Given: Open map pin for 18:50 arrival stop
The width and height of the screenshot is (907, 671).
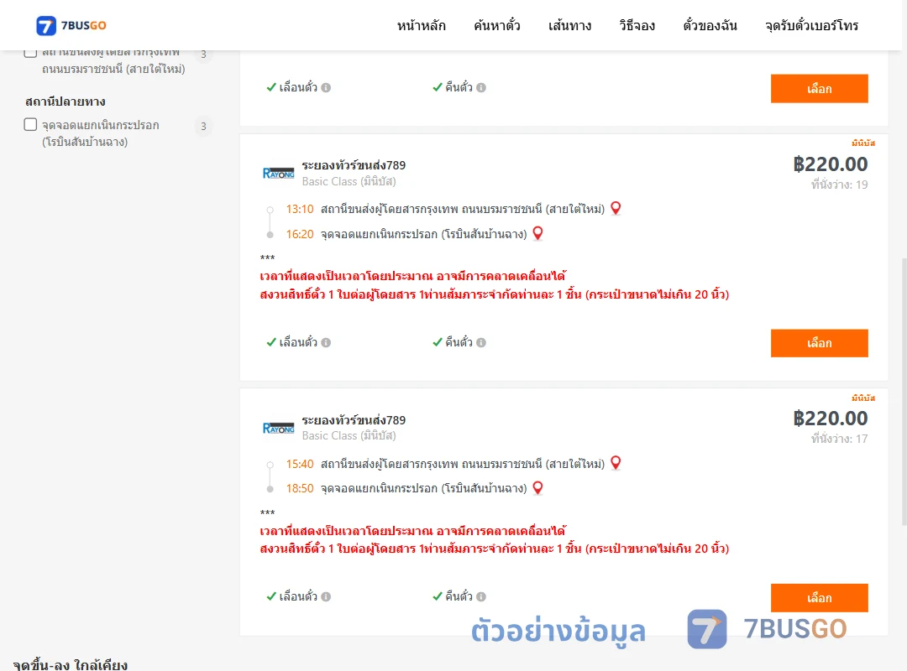Looking at the screenshot, I should pos(538,488).
